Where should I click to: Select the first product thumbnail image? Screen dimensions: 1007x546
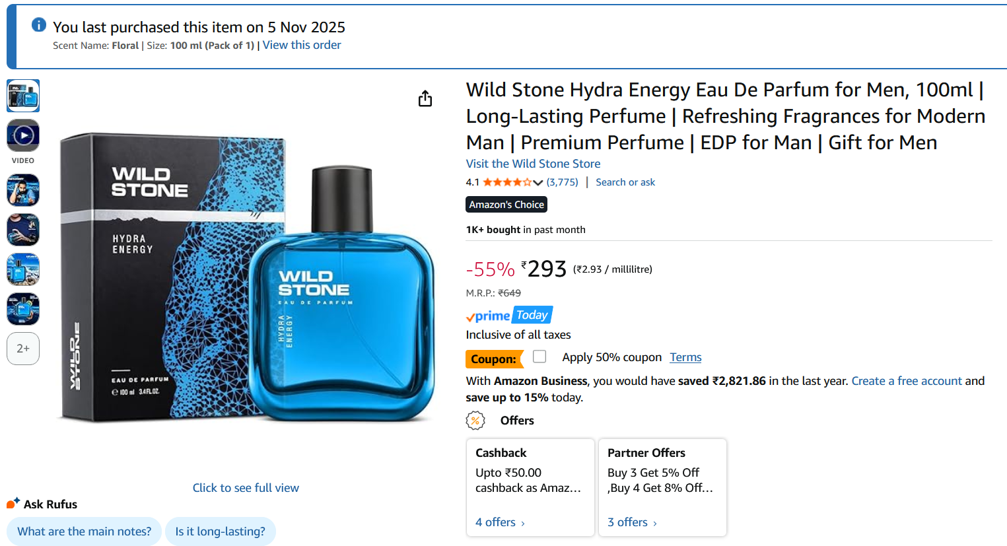pos(23,96)
